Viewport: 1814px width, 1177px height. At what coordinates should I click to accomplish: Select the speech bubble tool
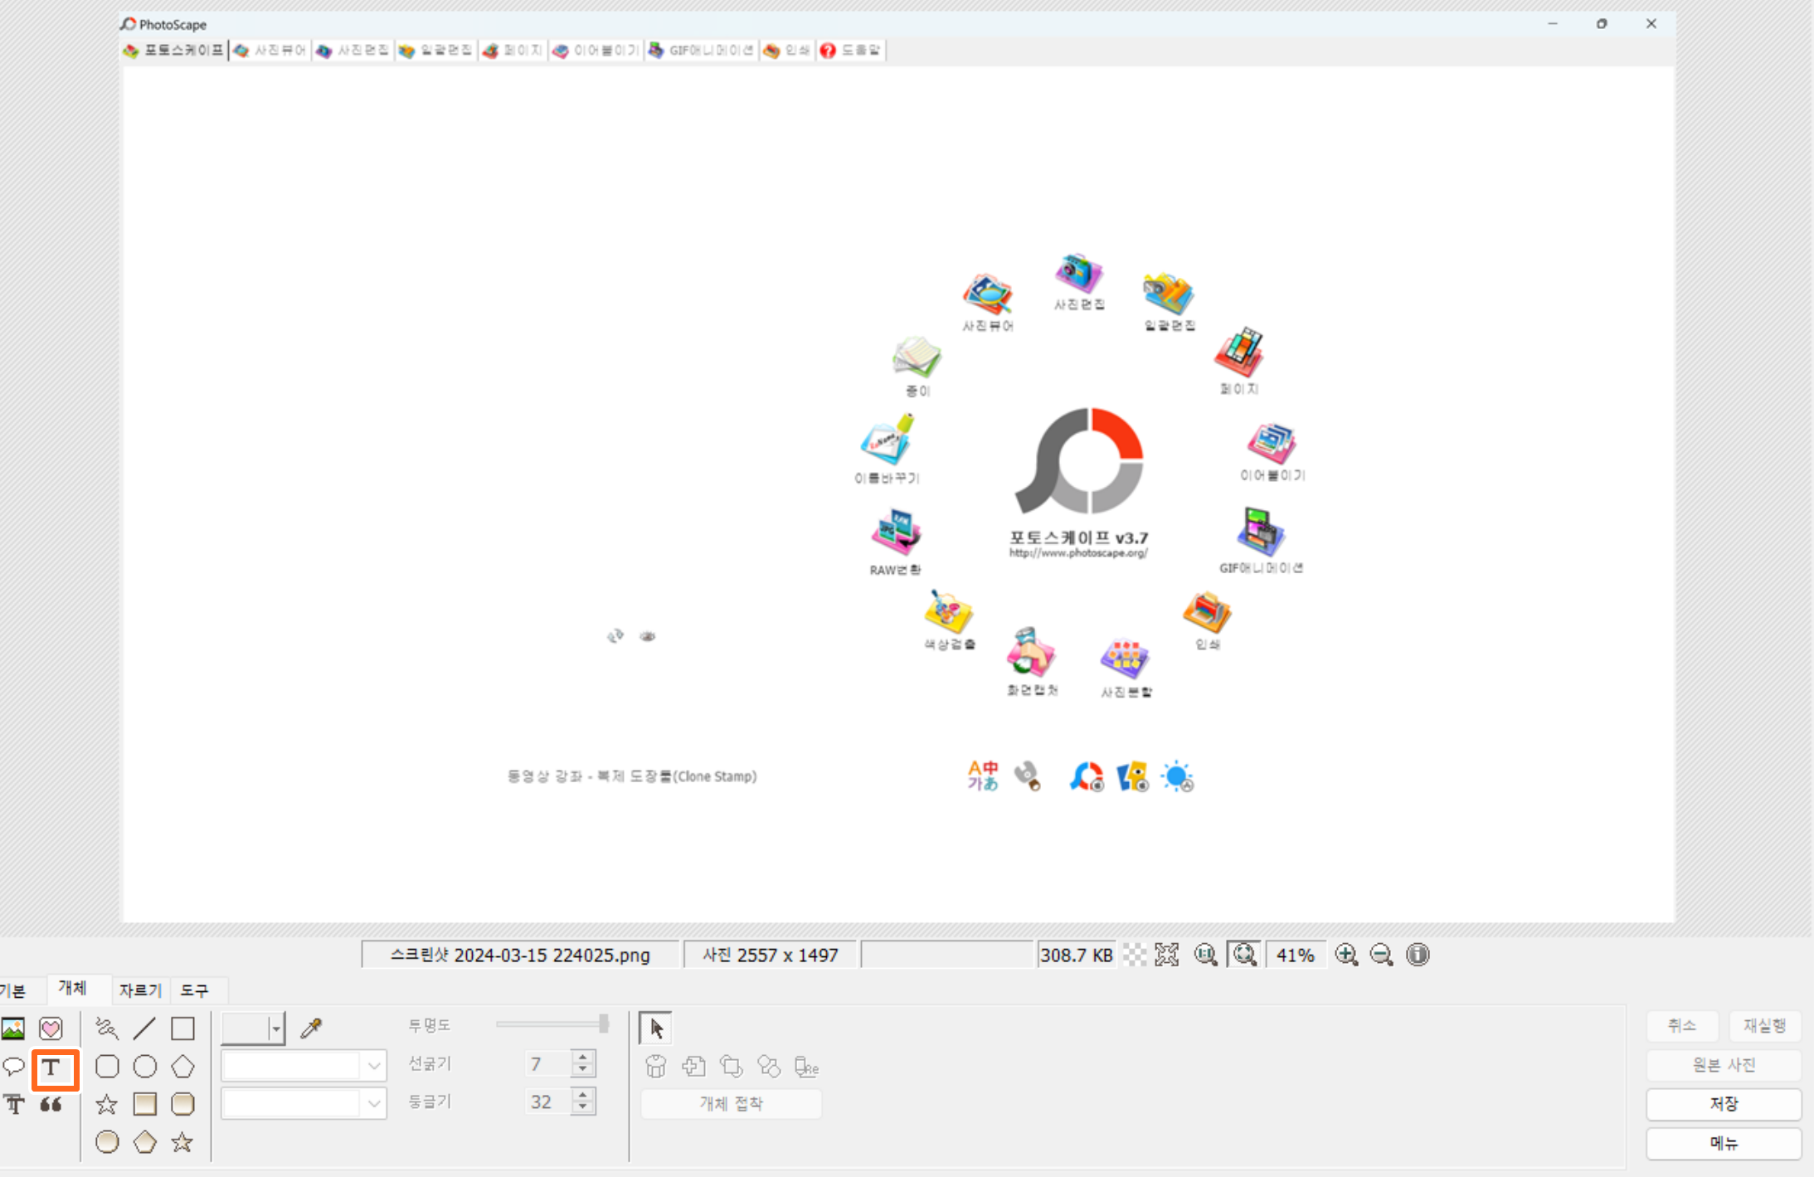(13, 1066)
